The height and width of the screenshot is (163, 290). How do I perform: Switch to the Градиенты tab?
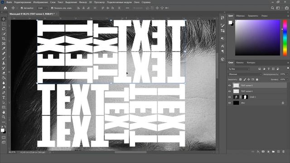pyautogui.click(x=253, y=16)
